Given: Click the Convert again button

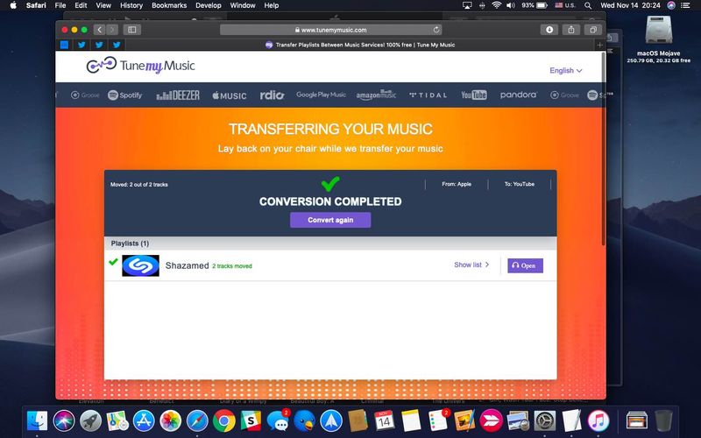Looking at the screenshot, I should 330,220.
